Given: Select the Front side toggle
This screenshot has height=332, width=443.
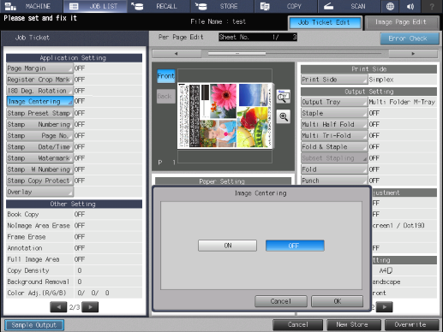Looking at the screenshot, I should (x=166, y=76).
